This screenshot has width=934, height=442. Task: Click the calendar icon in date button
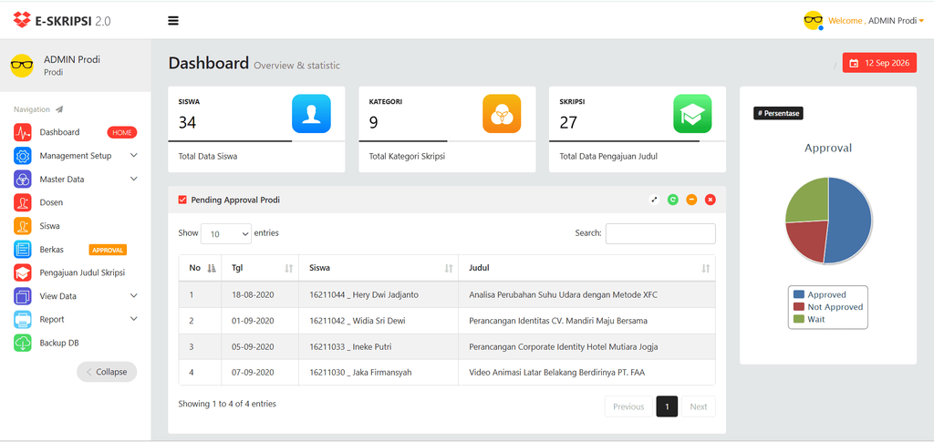coord(854,63)
